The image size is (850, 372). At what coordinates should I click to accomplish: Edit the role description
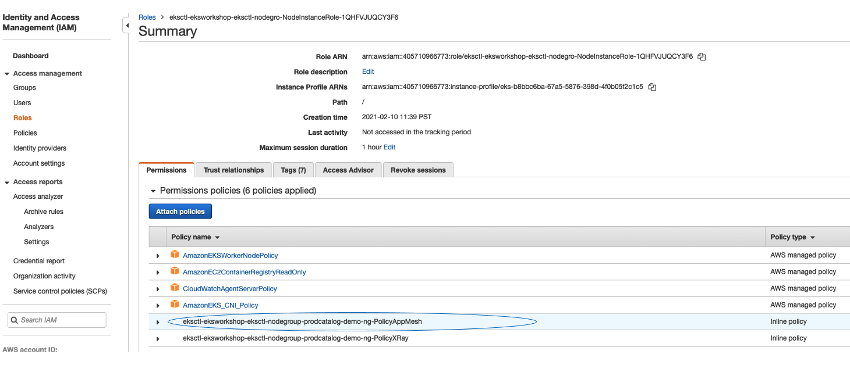[368, 71]
